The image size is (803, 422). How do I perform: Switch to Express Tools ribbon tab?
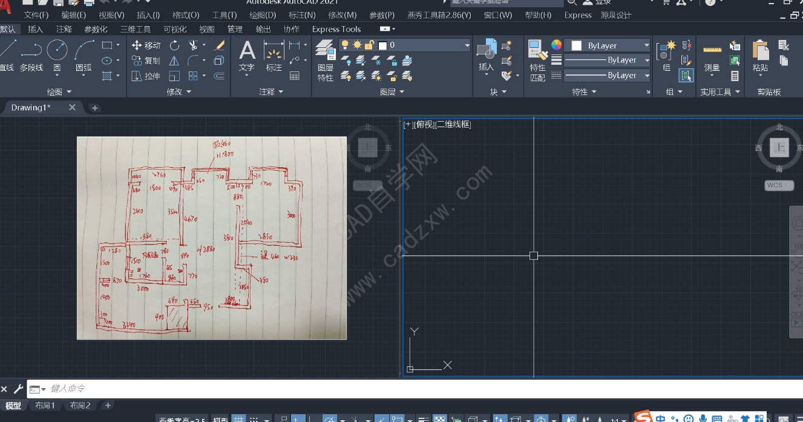336,29
